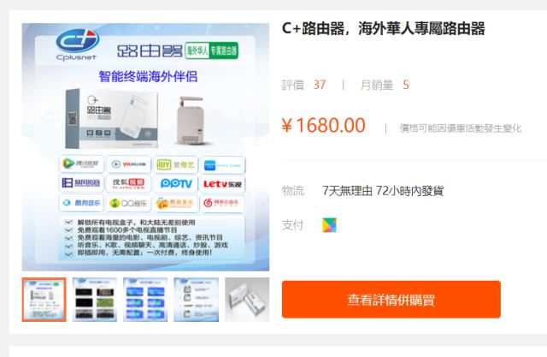
Task: Click the 查看詳情併購買 orange button
Action: [x=391, y=300]
